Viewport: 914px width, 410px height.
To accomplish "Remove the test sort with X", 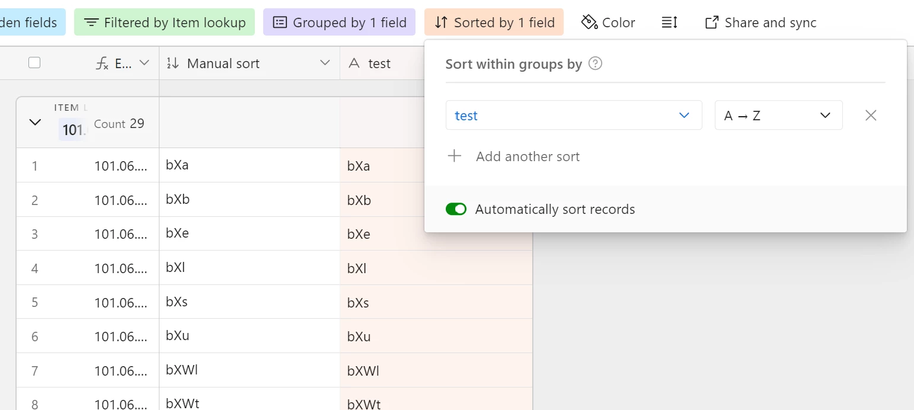I will tap(870, 116).
